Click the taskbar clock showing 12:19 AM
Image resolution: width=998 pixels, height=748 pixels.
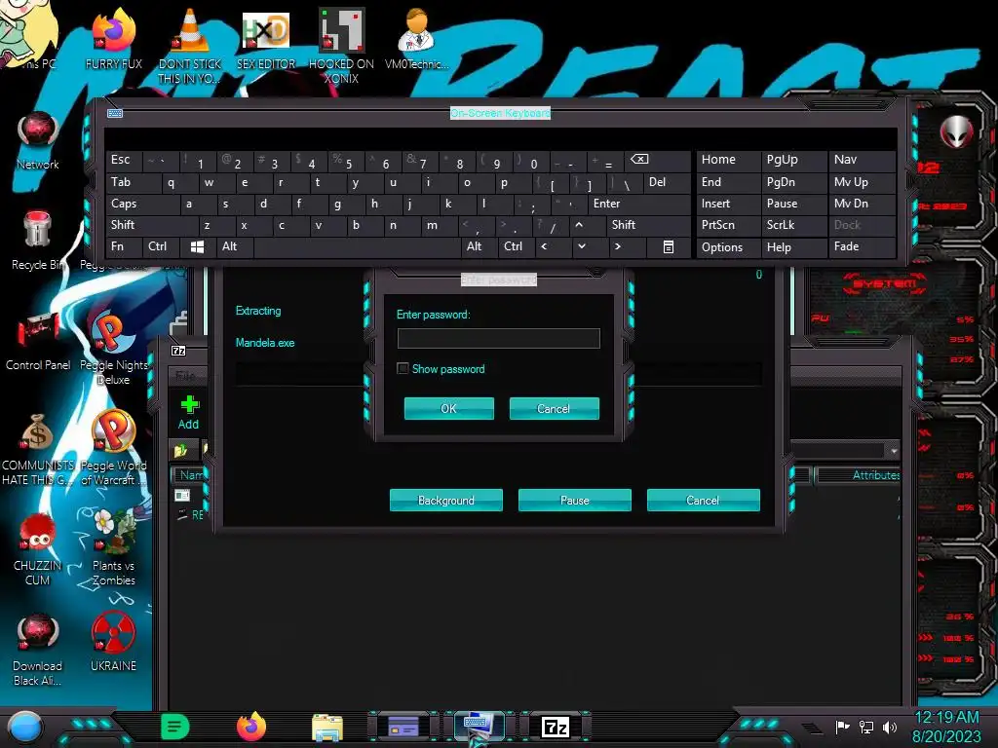tap(947, 727)
